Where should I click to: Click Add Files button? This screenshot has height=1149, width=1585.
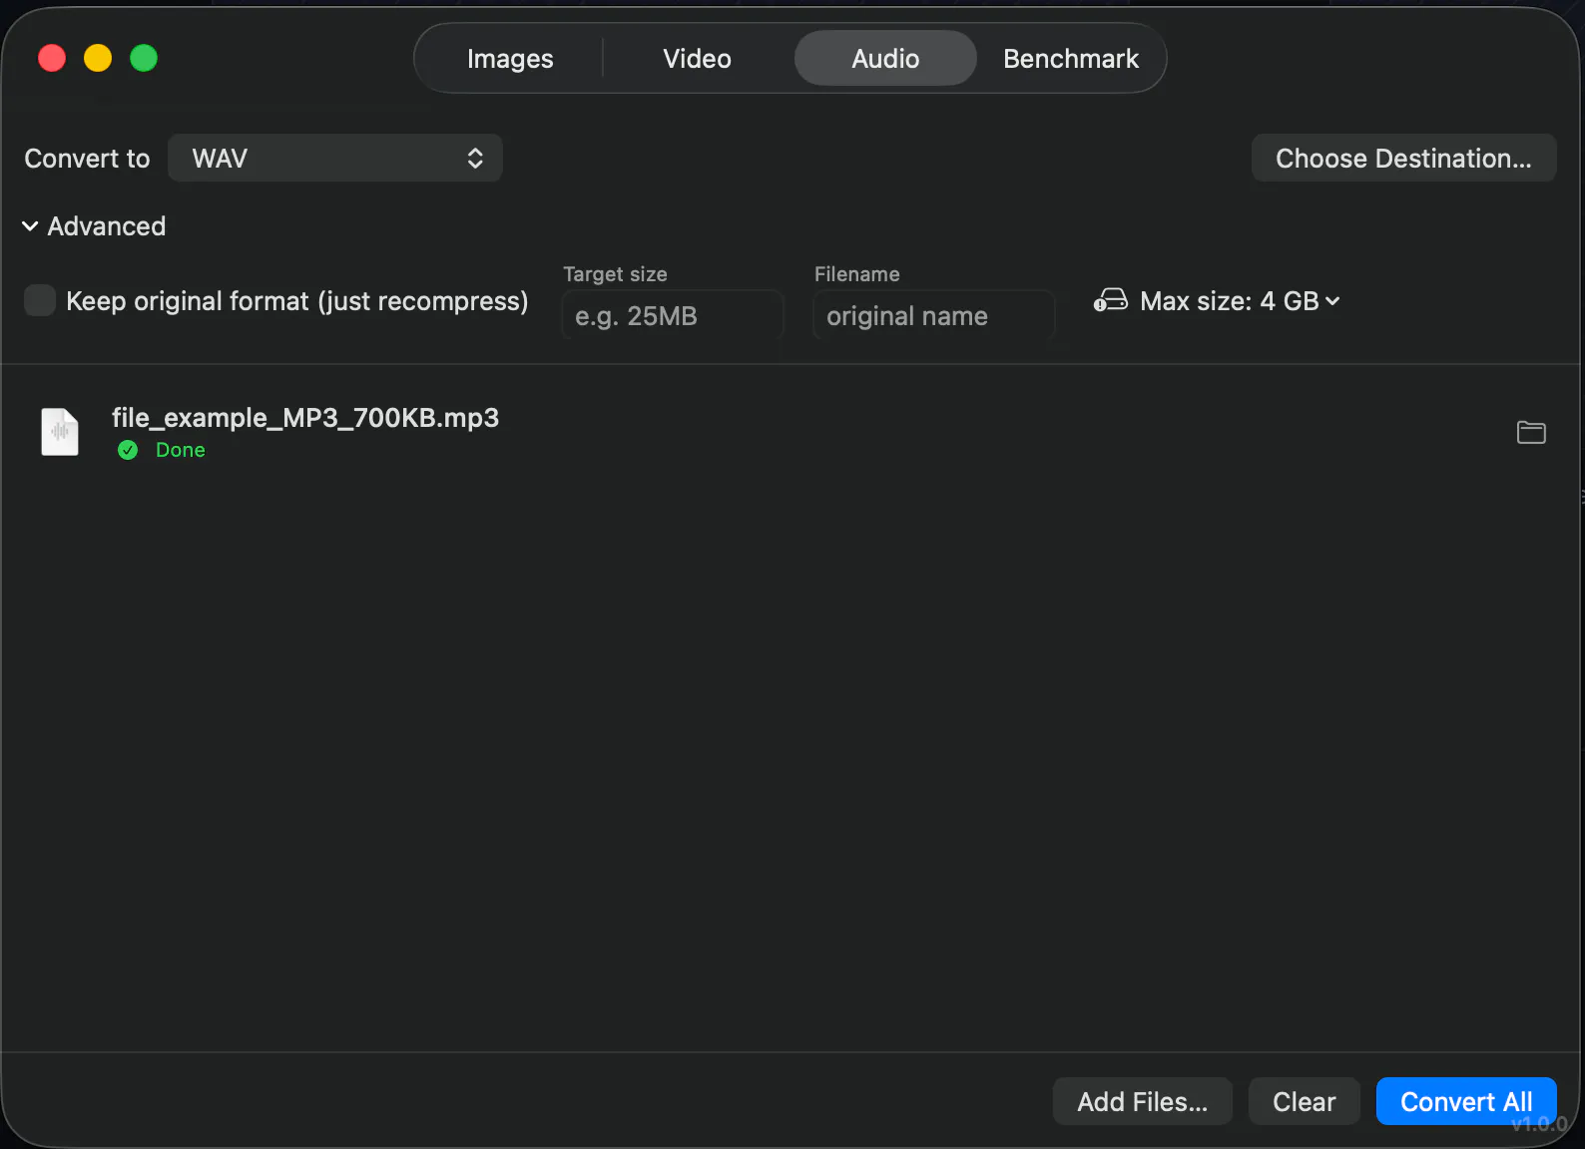point(1143,1101)
